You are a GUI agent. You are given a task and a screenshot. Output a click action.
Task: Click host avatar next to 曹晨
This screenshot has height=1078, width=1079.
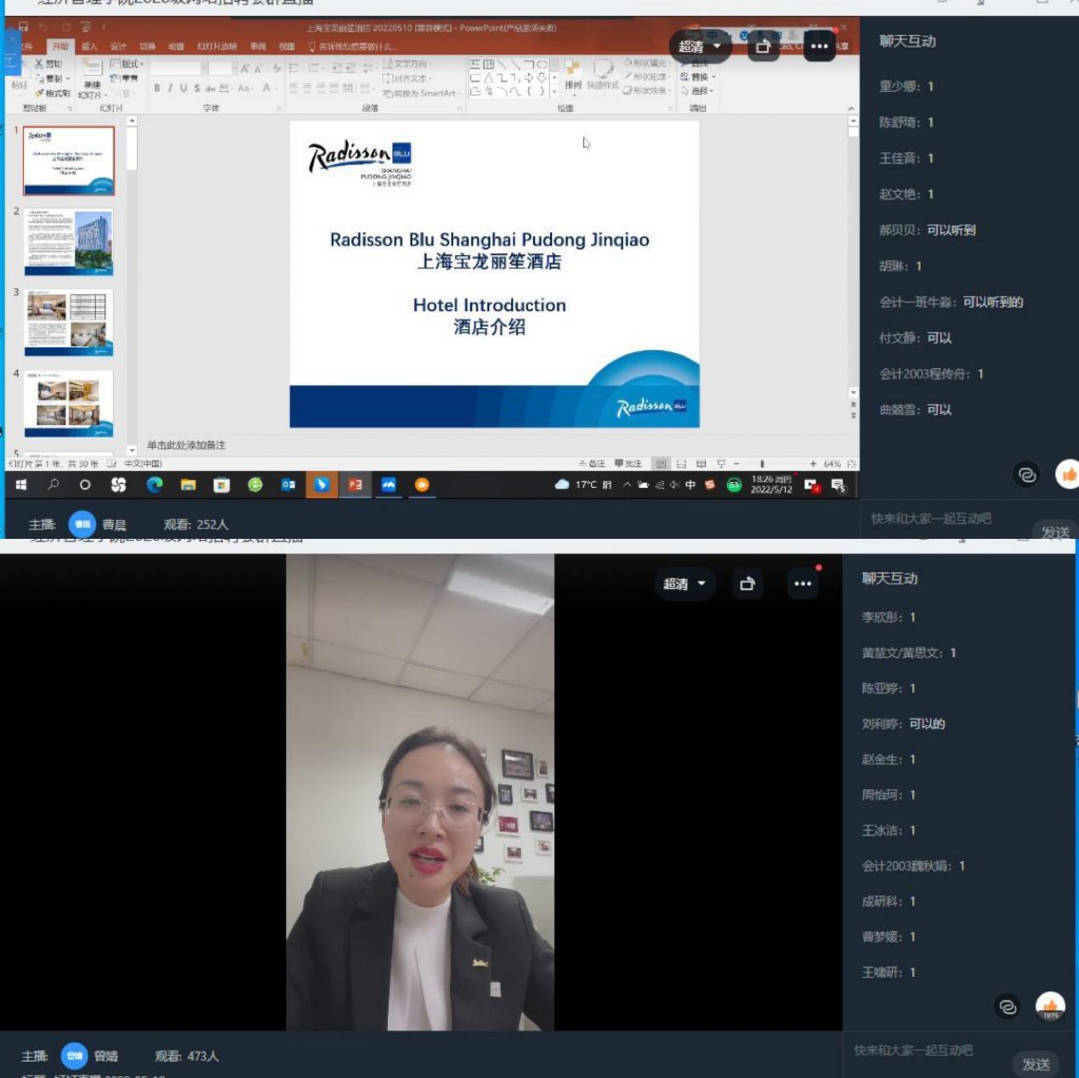pos(82,525)
